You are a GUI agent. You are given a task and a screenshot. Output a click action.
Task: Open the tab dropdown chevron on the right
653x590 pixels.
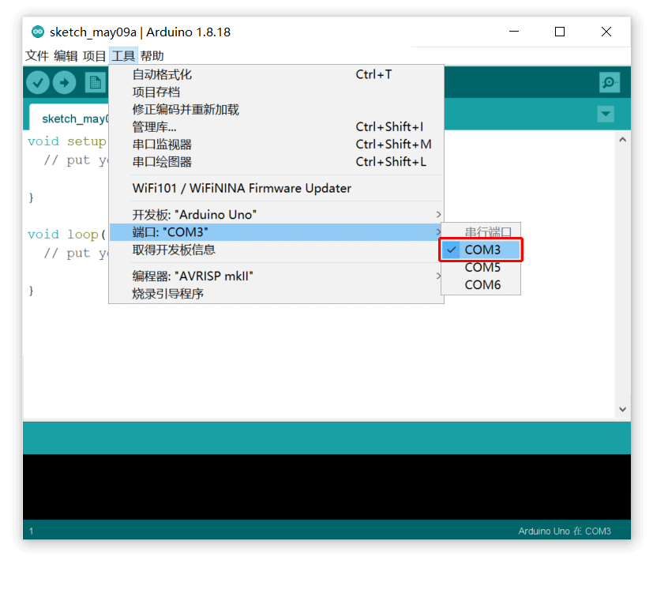[x=605, y=114]
